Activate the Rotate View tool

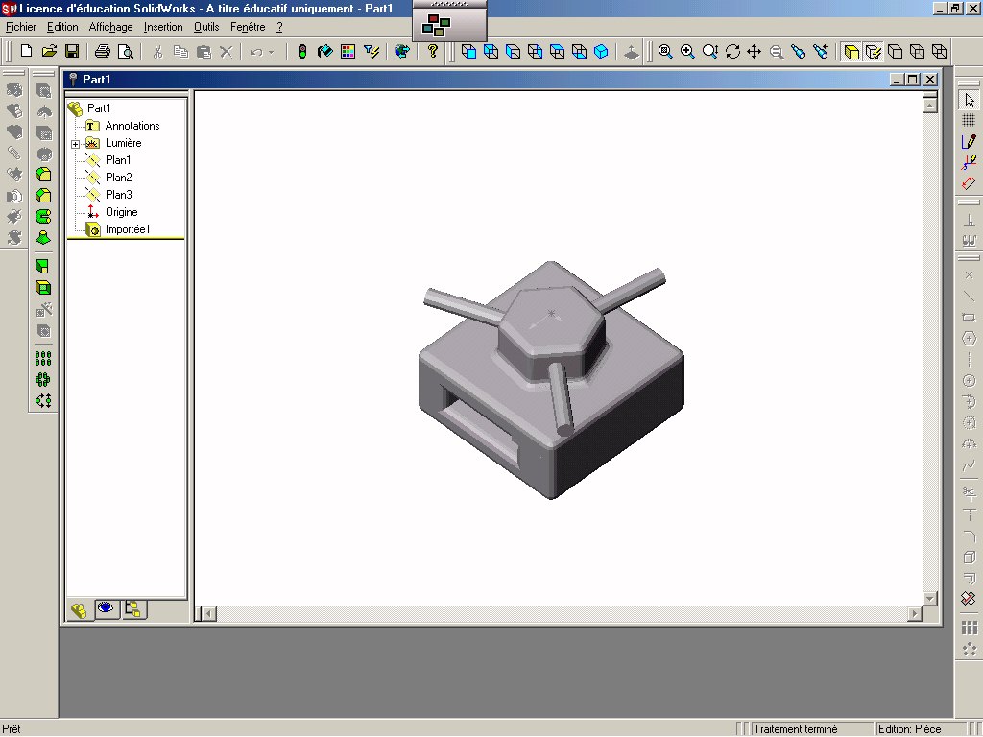pos(732,52)
